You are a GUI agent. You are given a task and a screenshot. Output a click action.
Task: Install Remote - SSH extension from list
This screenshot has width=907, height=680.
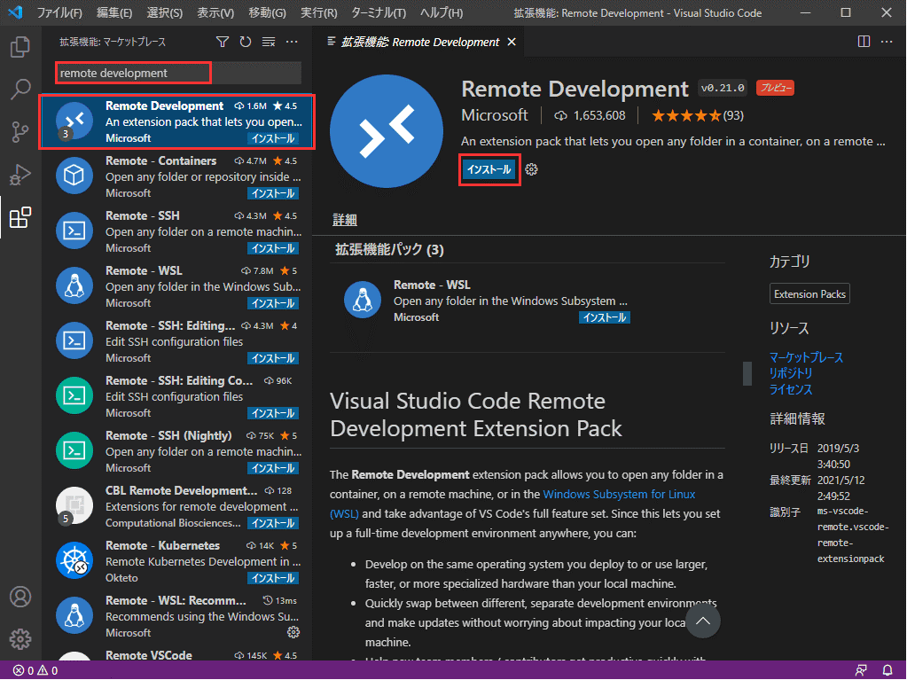click(273, 248)
